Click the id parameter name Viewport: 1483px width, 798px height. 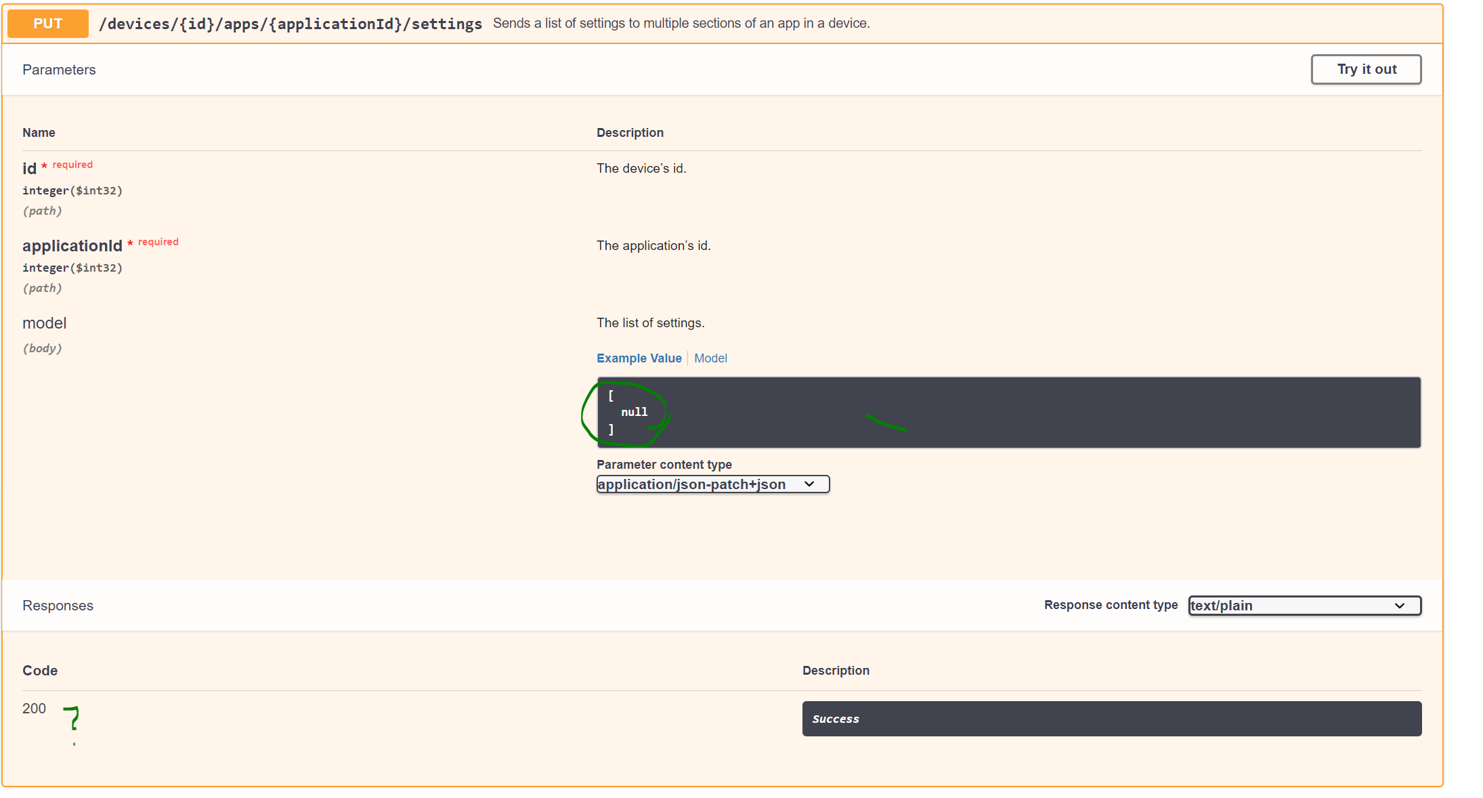(29, 169)
